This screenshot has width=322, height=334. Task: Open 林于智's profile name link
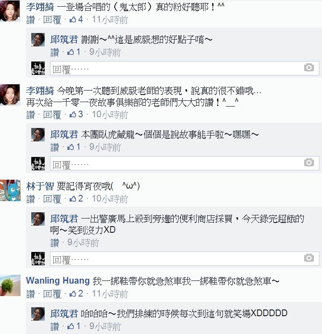(40, 186)
